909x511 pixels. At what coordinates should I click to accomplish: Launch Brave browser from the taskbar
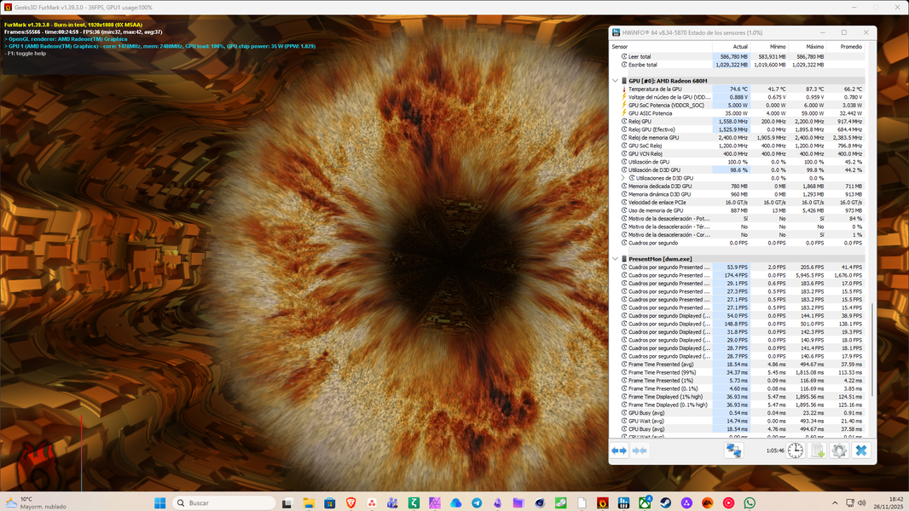[350, 502]
